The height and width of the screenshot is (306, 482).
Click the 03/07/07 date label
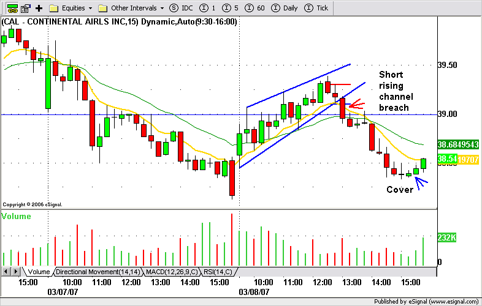point(63,292)
